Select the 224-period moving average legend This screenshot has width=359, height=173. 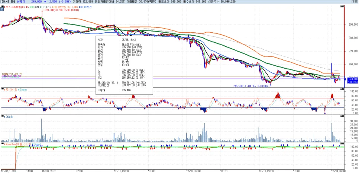click(x=49, y=7)
